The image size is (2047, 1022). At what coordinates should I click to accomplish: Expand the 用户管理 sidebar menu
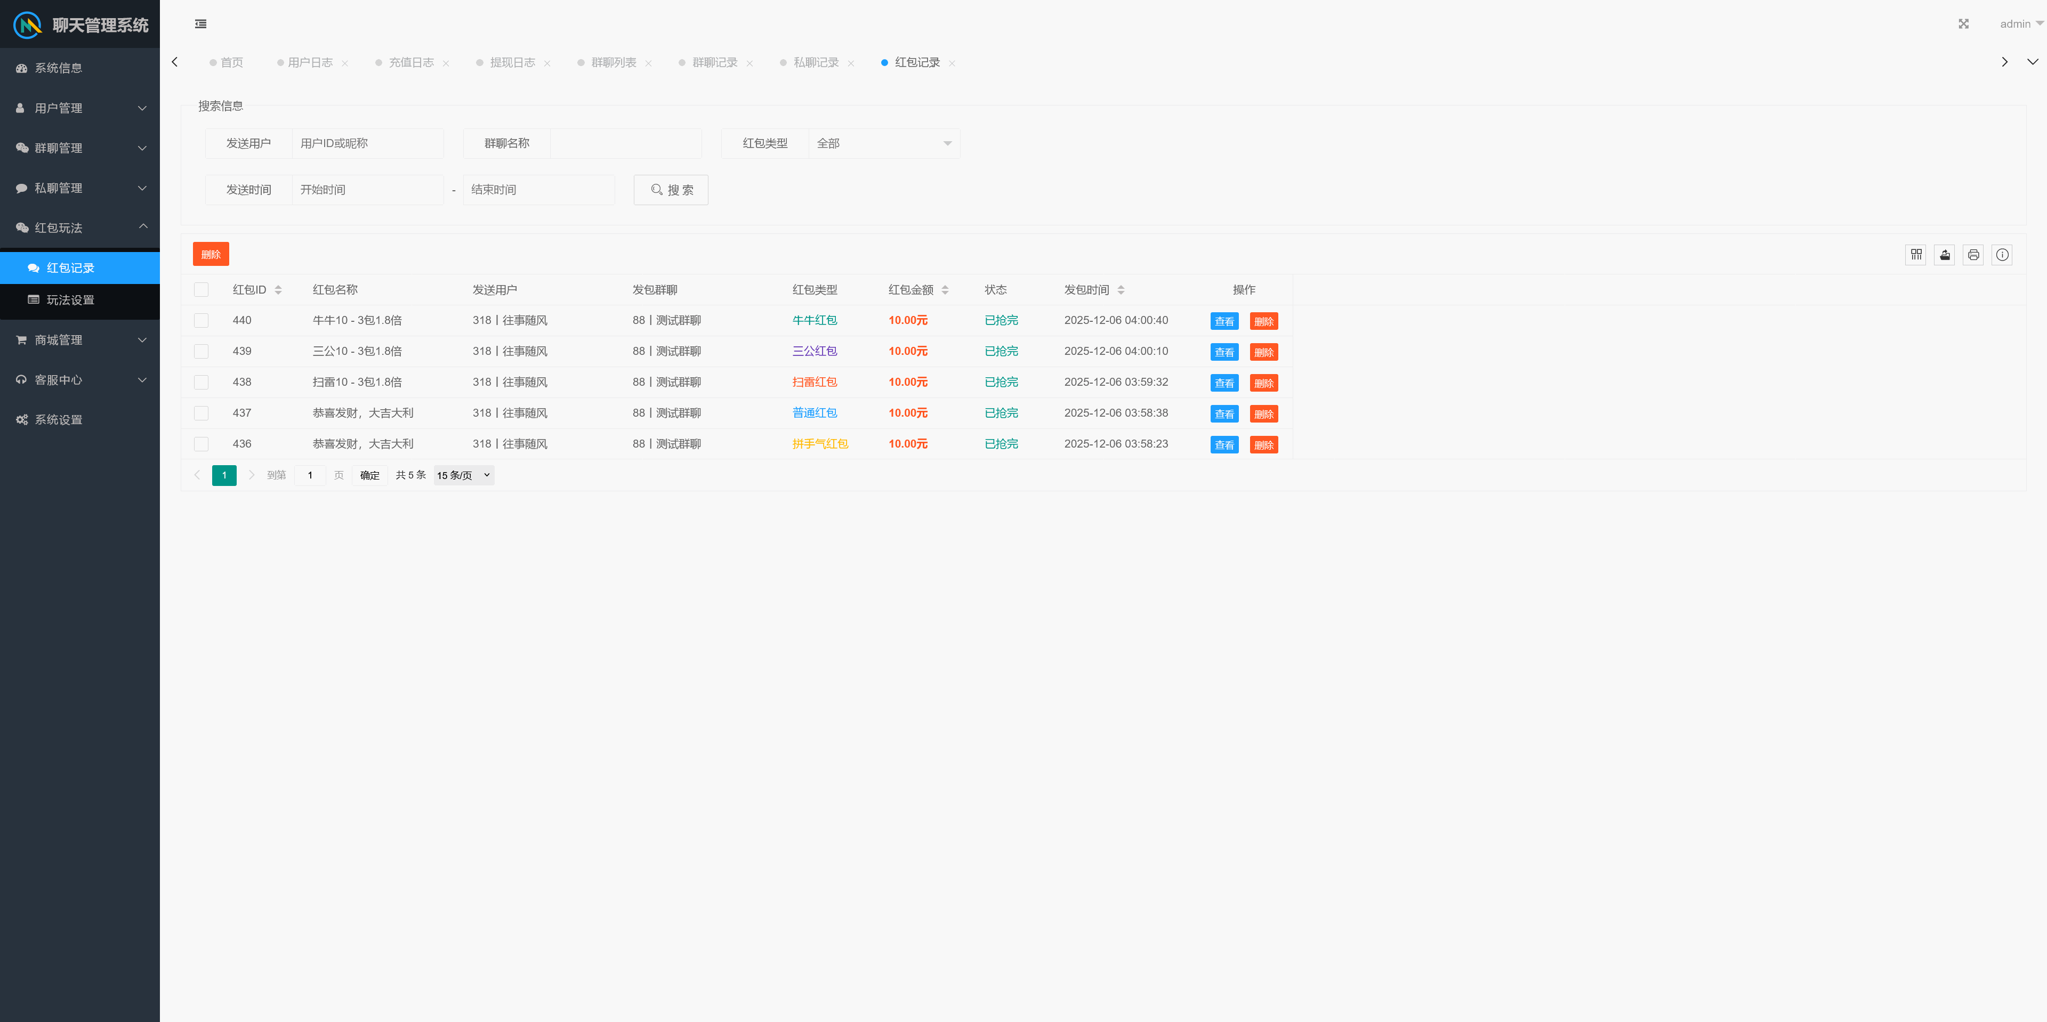[x=79, y=108]
